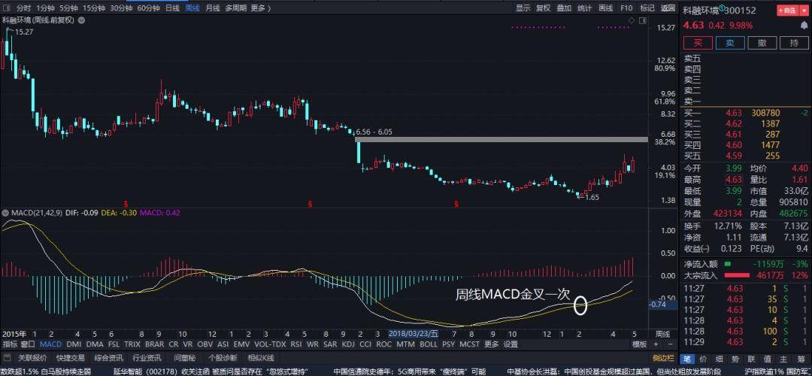Open 复权 adjustment menu
Image resolution: width=812 pixels, height=376 pixels.
[x=544, y=8]
